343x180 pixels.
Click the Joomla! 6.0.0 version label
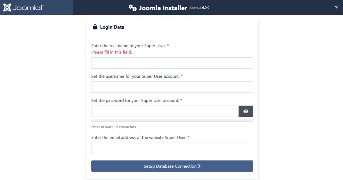click(199, 8)
